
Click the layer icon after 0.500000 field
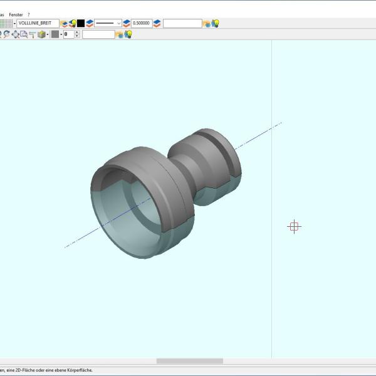point(157,24)
